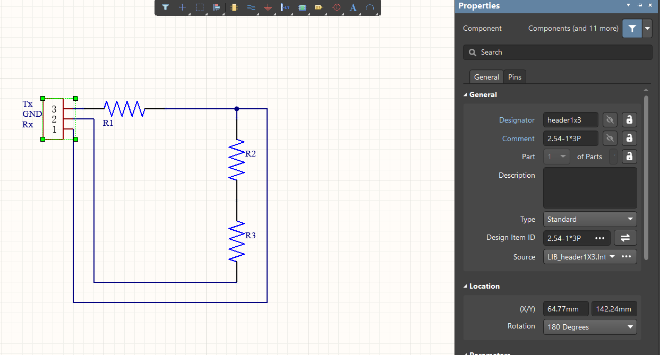The image size is (660, 355).
Task: Click the junction dot above R2
Action: tap(237, 109)
